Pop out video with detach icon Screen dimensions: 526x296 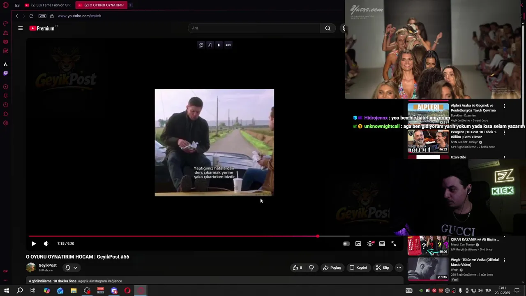(201, 45)
